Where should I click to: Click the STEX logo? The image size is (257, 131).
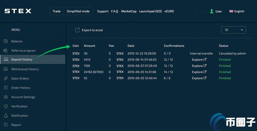18,11
